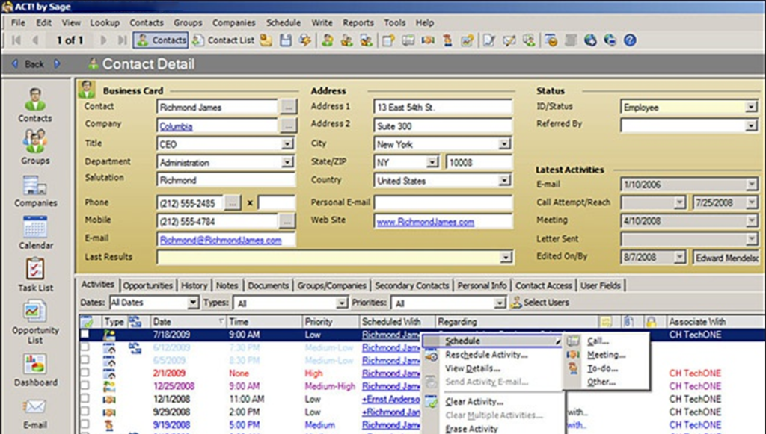Expand the Title dropdown showing CEO
The width and height of the screenshot is (766, 434).
click(287, 144)
